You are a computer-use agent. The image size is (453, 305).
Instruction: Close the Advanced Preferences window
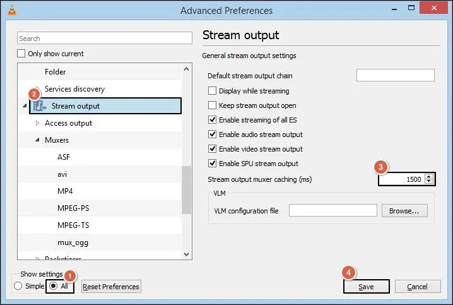(x=433, y=8)
